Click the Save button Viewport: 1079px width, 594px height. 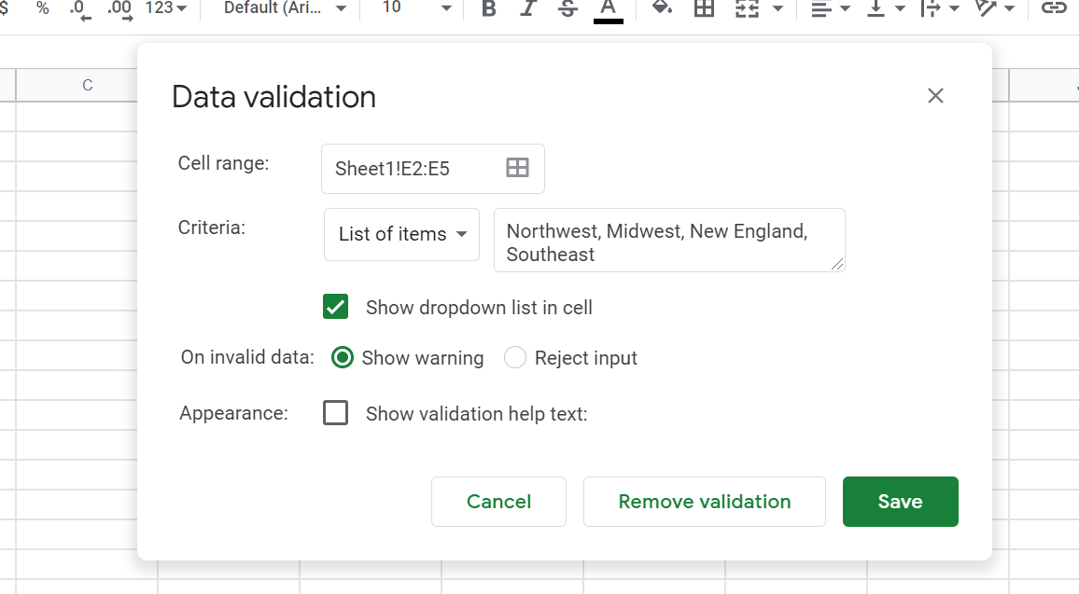click(900, 502)
